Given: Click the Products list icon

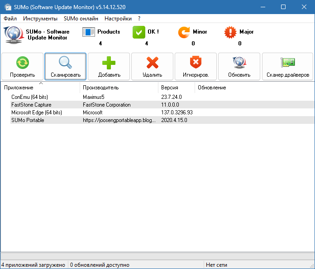Looking at the screenshot, I should (89, 32).
